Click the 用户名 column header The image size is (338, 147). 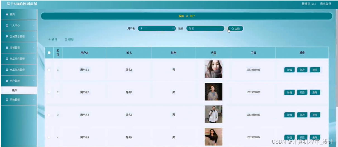84,53
